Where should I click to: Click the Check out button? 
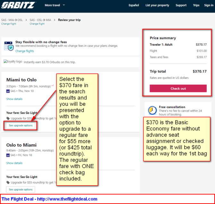click(x=178, y=89)
